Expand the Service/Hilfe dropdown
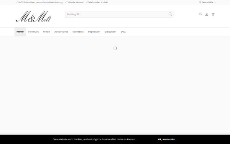Image resolution: width=230 pixels, height=144 pixels. (x=207, y=2)
